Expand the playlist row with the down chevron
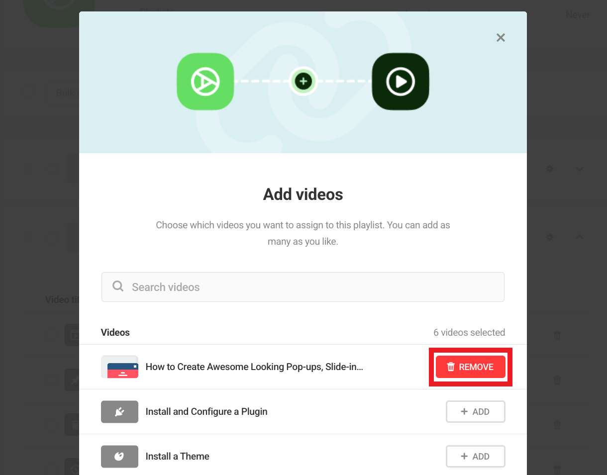This screenshot has width=607, height=475. 580,169
